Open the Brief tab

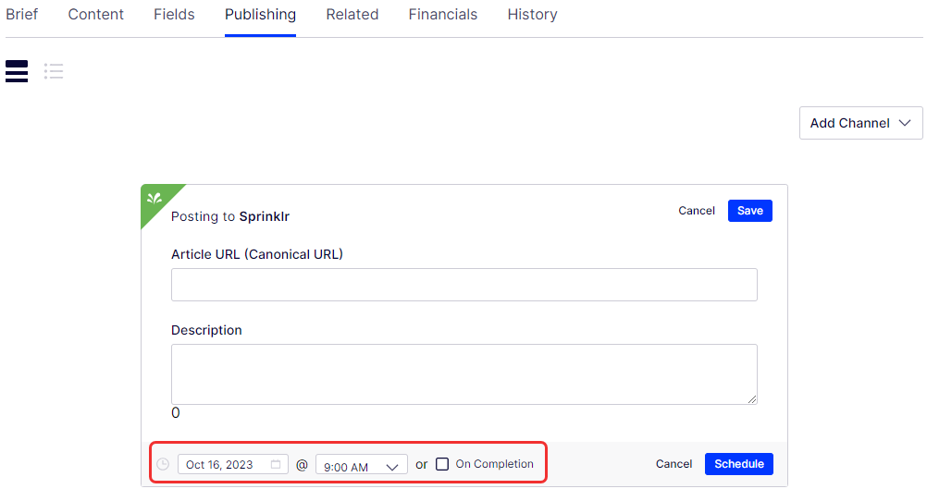tap(22, 15)
